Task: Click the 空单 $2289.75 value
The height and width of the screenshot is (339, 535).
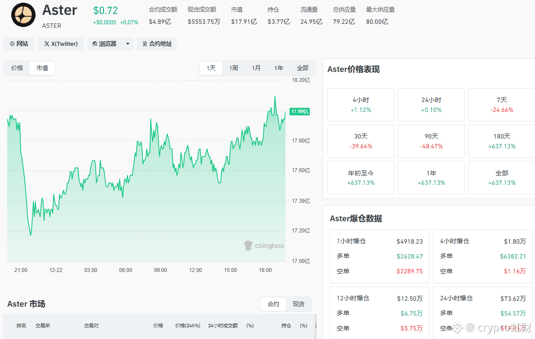Action: tap(410, 271)
